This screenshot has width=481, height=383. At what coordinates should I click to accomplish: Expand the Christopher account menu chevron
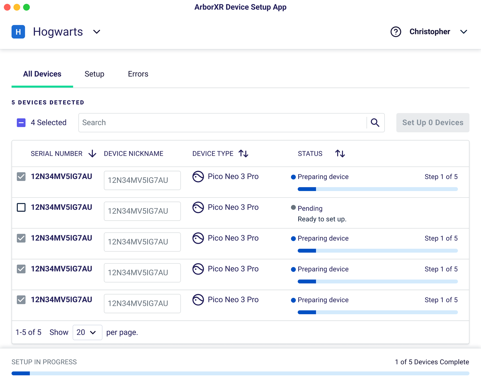(x=464, y=32)
